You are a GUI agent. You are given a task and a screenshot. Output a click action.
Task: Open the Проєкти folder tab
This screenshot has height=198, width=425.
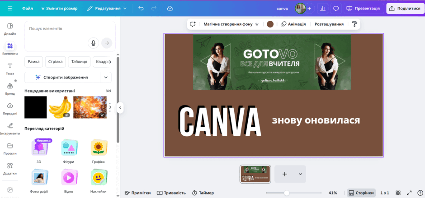[10, 149]
